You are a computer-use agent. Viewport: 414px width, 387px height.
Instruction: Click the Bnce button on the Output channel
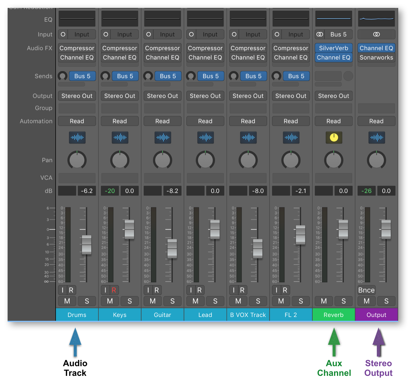click(366, 290)
